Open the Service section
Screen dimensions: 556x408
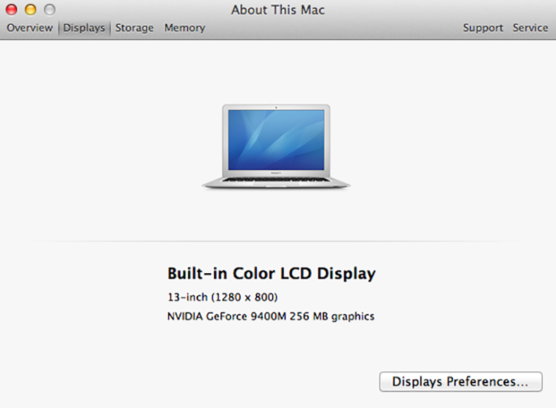click(530, 28)
